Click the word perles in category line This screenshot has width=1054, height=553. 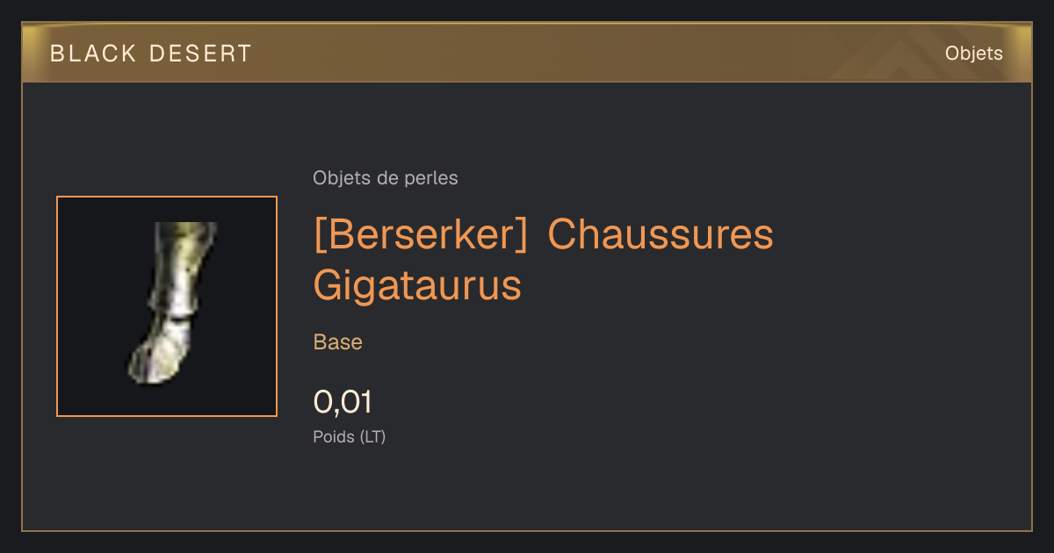pyautogui.click(x=431, y=178)
